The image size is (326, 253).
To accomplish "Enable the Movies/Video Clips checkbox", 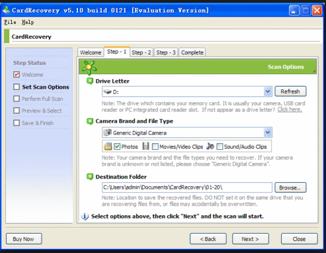I will tap(155, 147).
